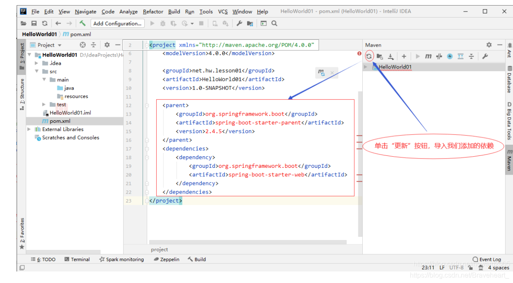Screen dimensions: 513x283
Task: Open the Structure side tab
Action: point(22,94)
